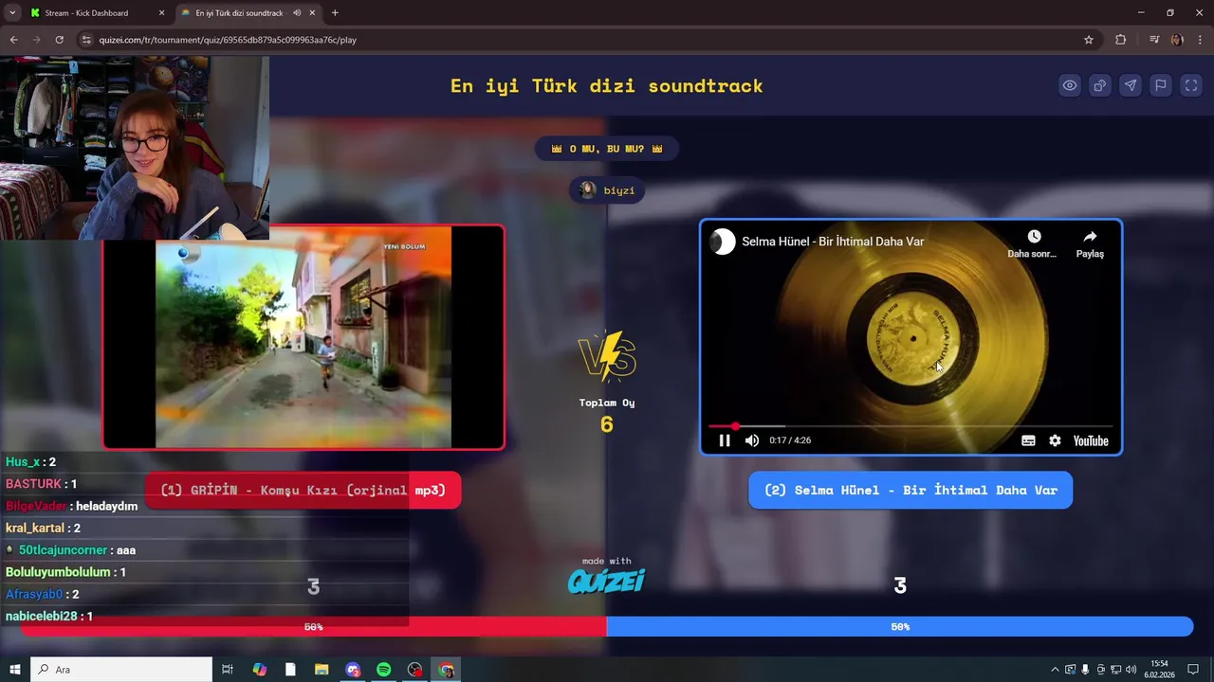Pause the YouTube video
This screenshot has height=682, width=1214.
point(725,440)
